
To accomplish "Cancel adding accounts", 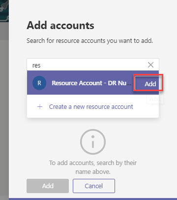I will (94, 186).
